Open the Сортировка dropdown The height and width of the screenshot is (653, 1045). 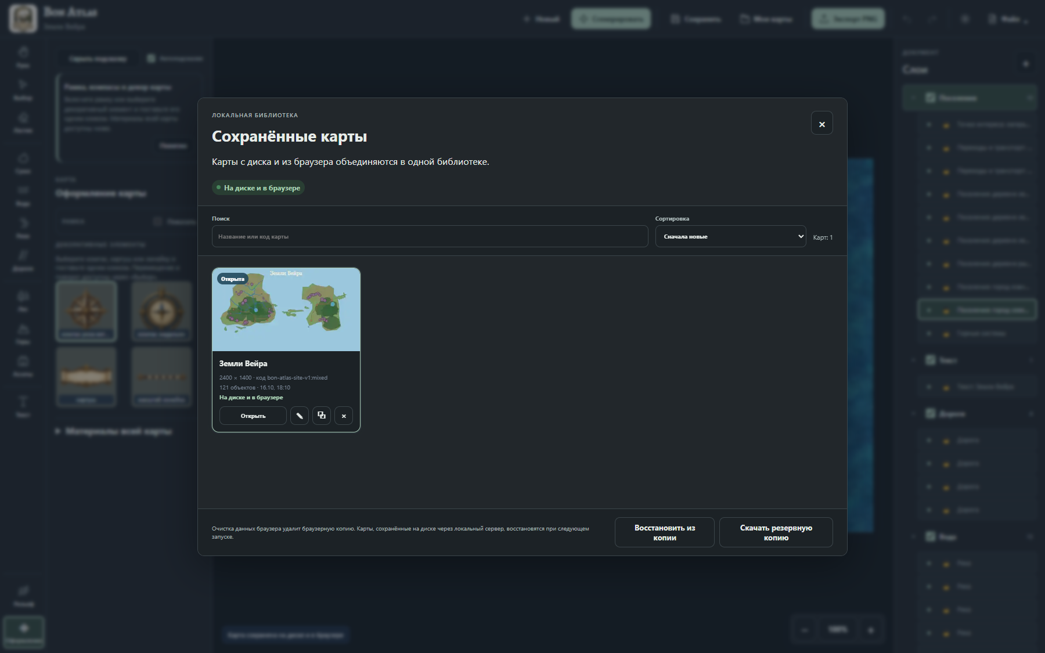pos(730,236)
